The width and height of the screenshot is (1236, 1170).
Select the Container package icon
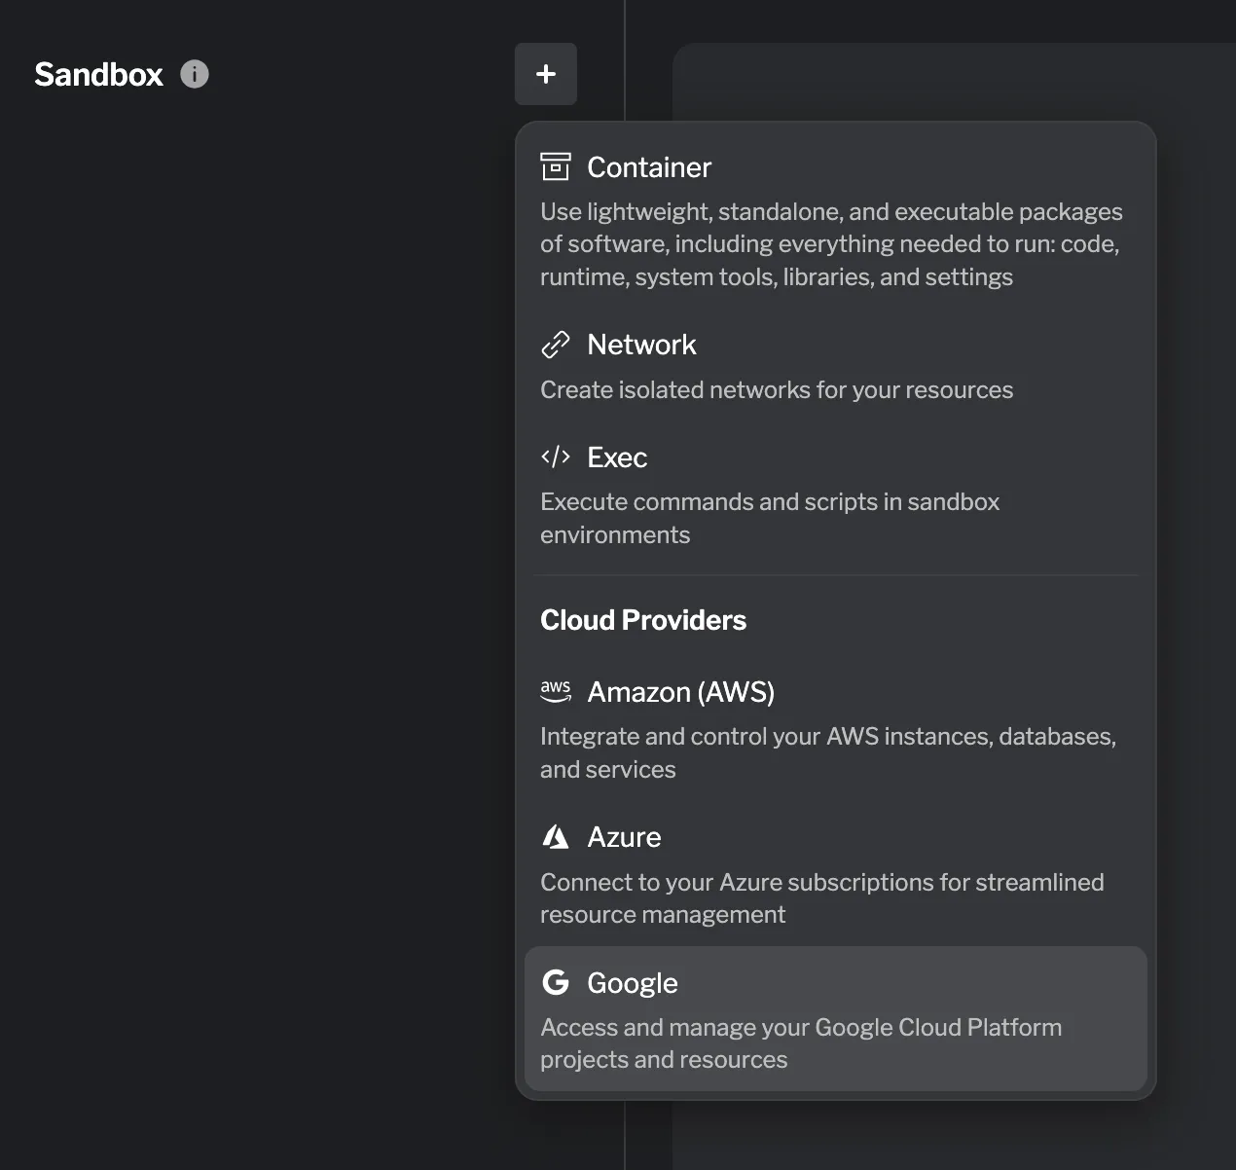(x=556, y=166)
